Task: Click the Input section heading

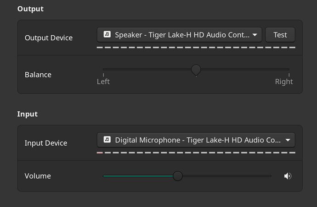Action: (x=28, y=114)
